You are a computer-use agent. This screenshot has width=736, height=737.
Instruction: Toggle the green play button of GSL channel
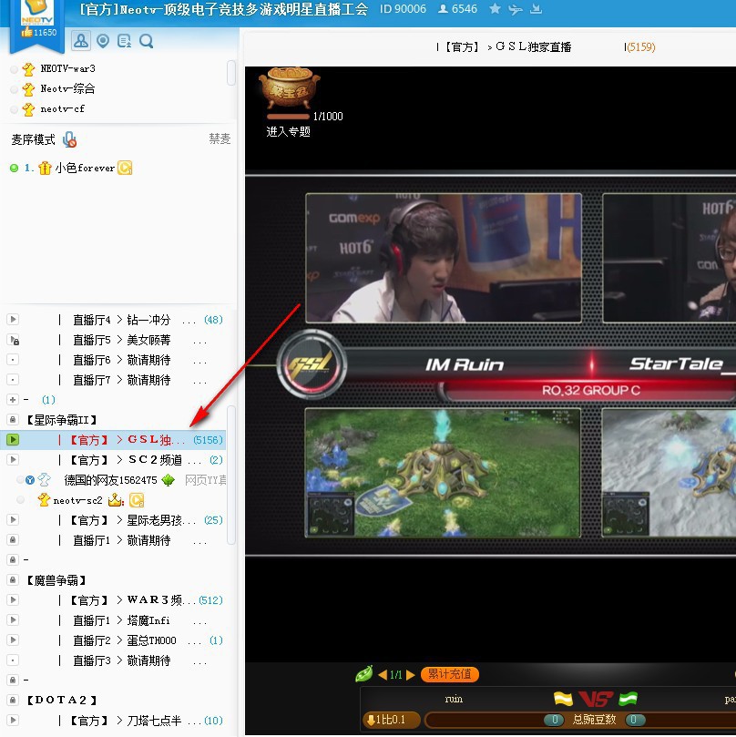13,439
